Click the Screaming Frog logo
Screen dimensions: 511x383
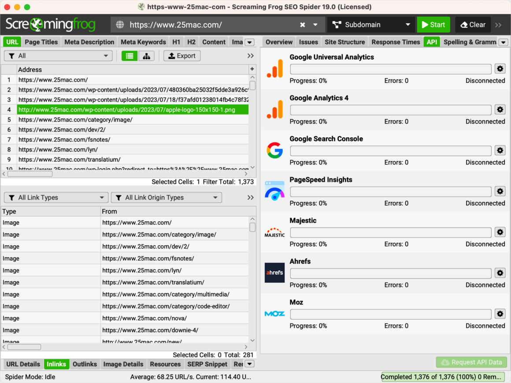point(51,24)
